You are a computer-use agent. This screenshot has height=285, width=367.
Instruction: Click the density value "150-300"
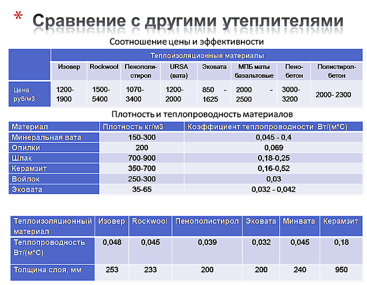coord(142,137)
